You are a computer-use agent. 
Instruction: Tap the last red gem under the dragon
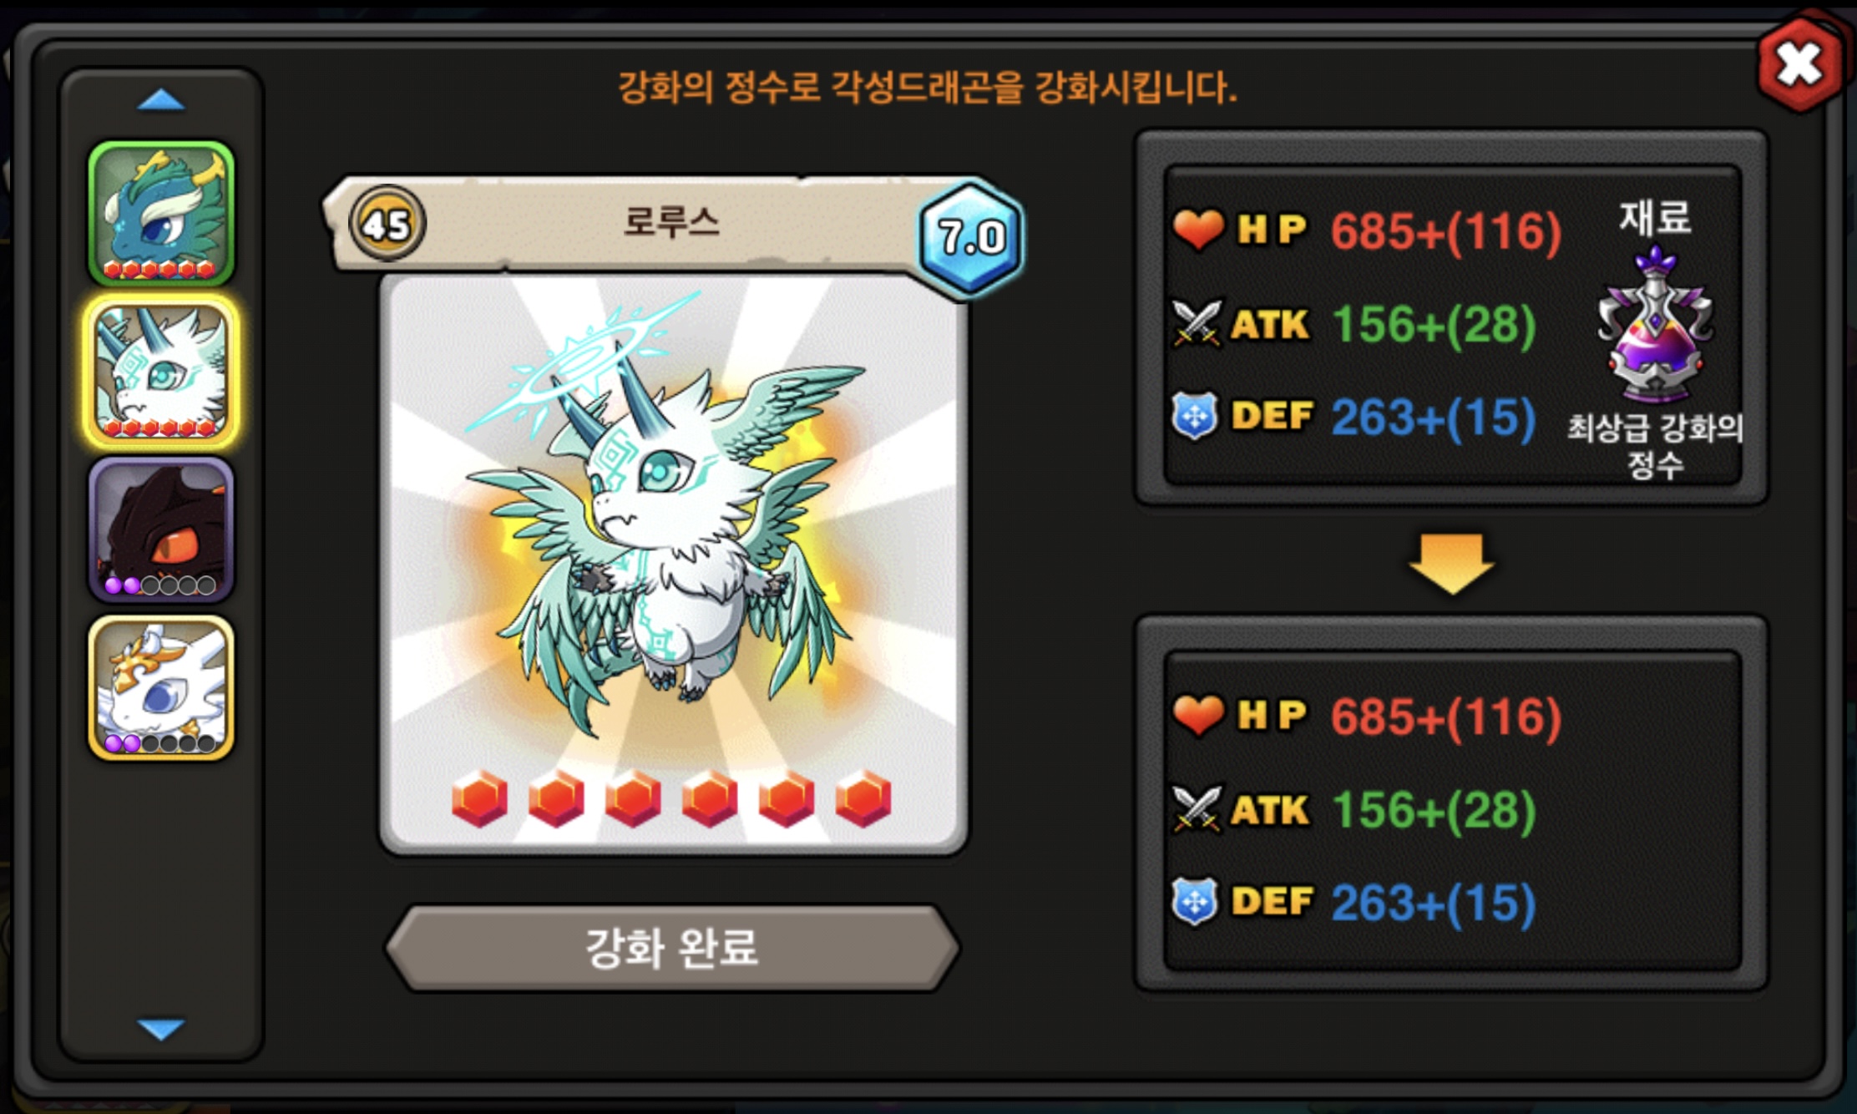tap(863, 799)
